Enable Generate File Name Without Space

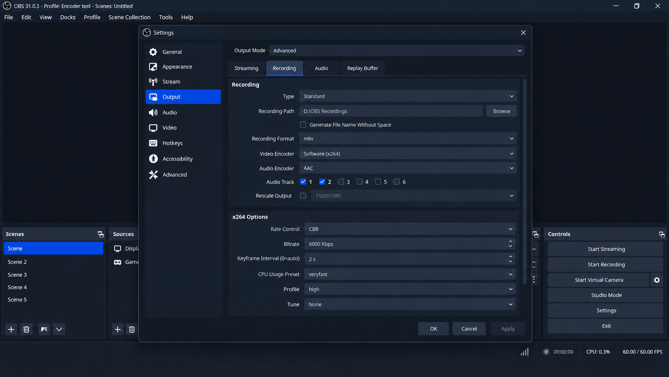[303, 125]
